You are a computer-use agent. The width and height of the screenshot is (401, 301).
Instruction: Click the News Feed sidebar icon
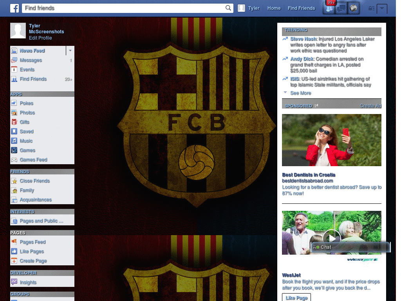(14, 51)
